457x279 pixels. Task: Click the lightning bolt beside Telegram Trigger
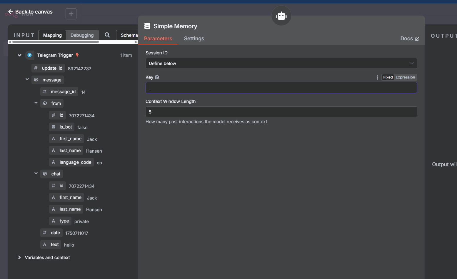pos(78,55)
